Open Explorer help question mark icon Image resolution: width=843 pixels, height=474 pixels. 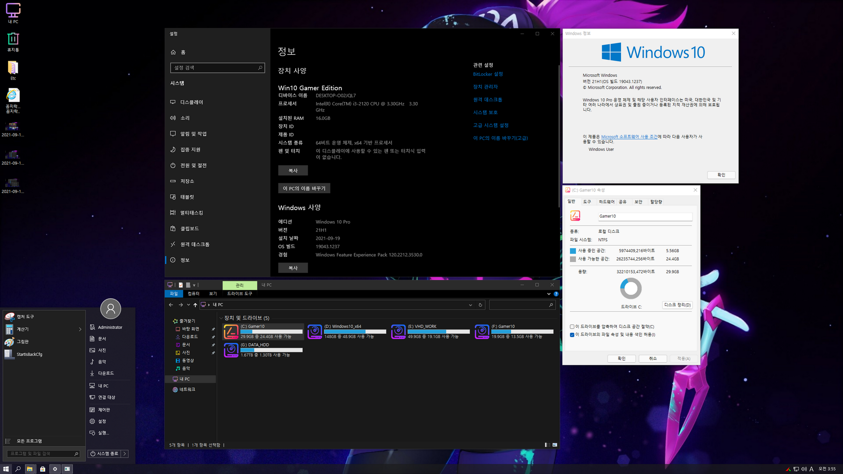pos(556,294)
